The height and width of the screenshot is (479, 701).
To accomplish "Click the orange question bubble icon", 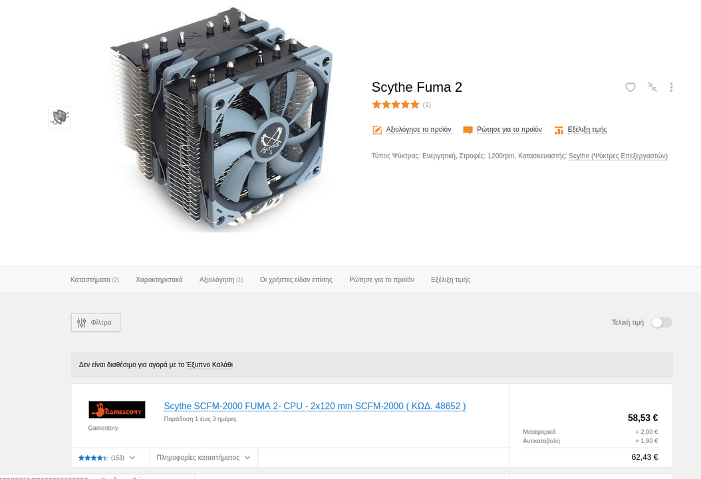I will tap(468, 130).
